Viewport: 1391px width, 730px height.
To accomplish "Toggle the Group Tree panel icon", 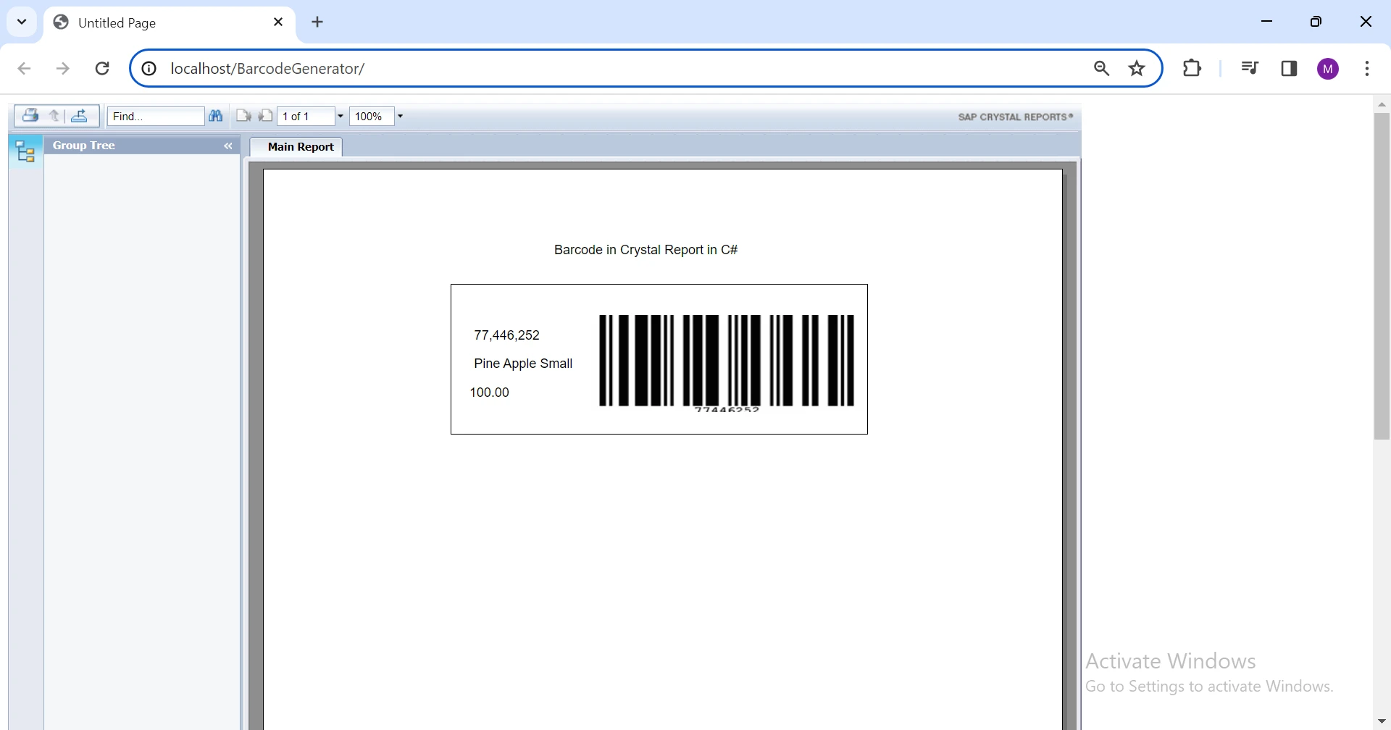I will (x=25, y=151).
